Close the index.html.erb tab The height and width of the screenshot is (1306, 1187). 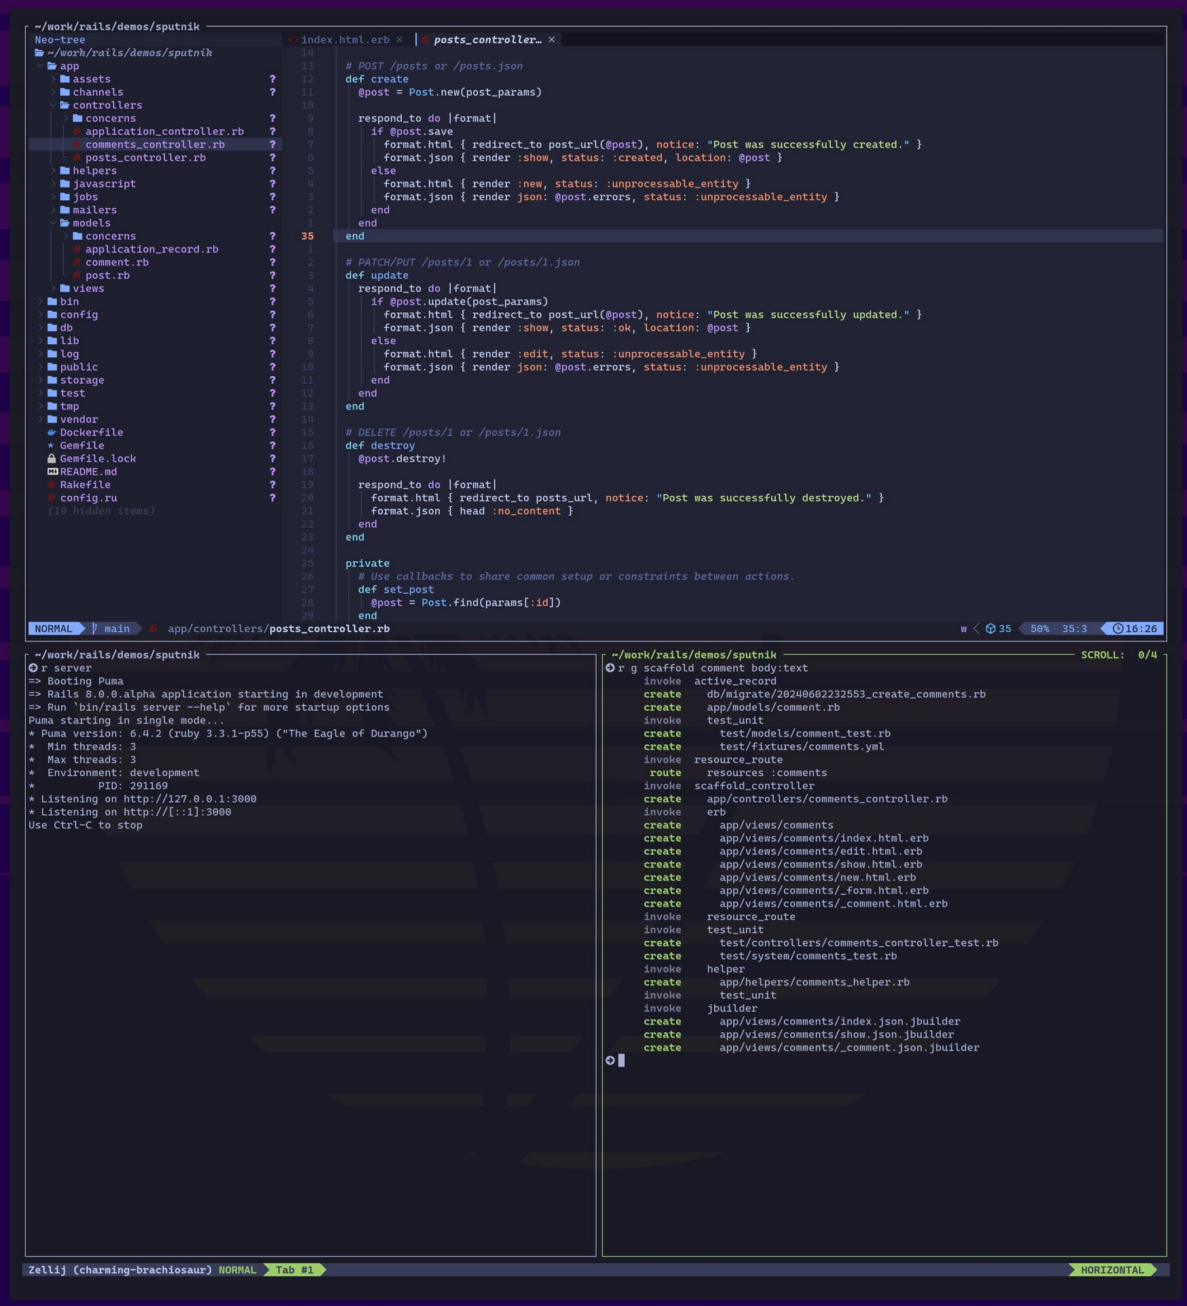[x=400, y=40]
